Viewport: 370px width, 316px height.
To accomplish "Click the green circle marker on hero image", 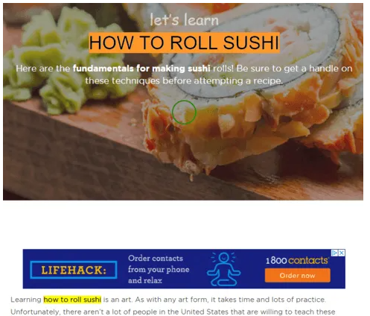I will tap(184, 113).
